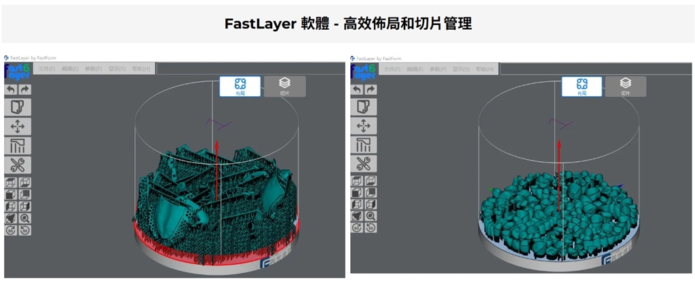Select the import file icon in the left window
The image size is (695, 281).
tap(18, 107)
